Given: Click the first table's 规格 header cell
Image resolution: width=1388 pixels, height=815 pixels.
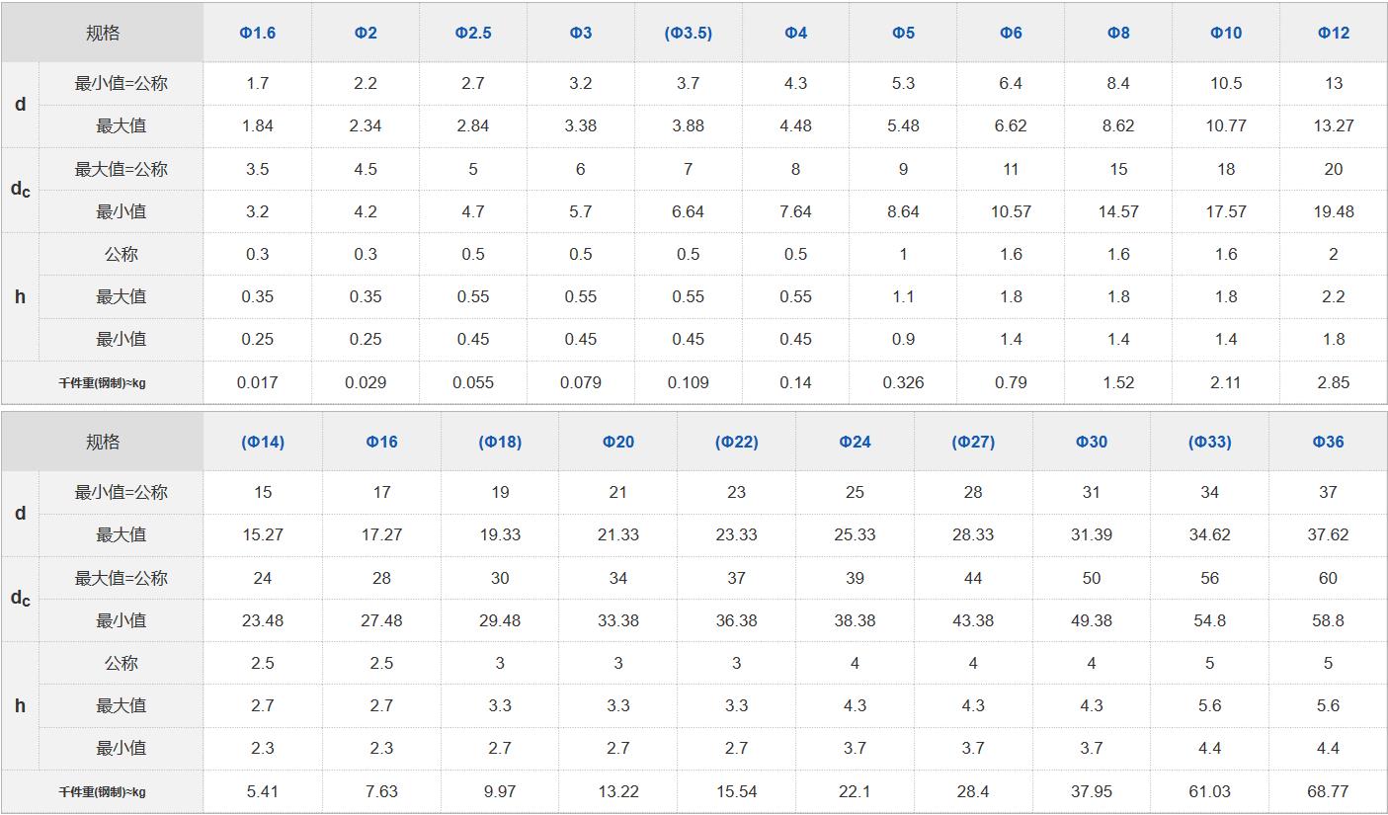Looking at the screenshot, I should pyautogui.click(x=103, y=33).
